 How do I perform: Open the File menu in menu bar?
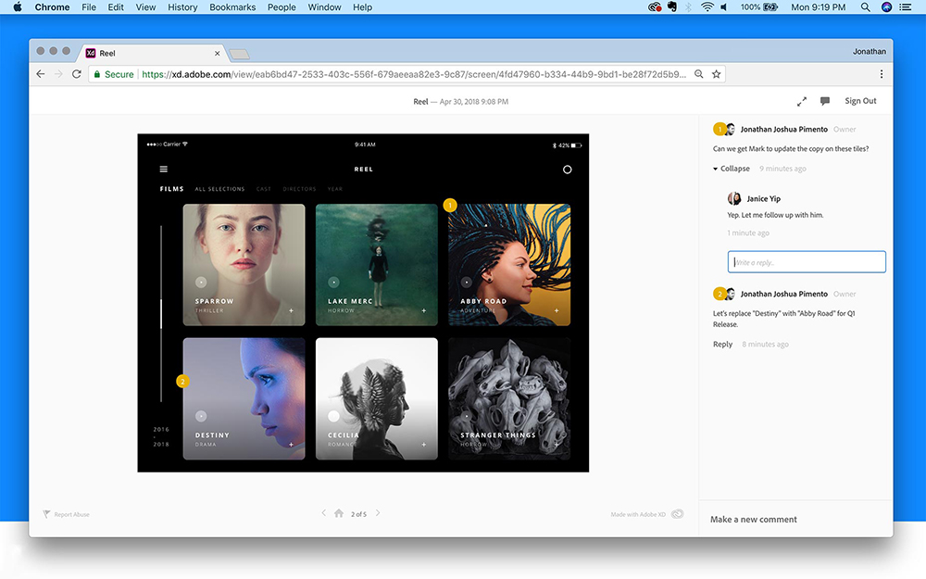89,7
